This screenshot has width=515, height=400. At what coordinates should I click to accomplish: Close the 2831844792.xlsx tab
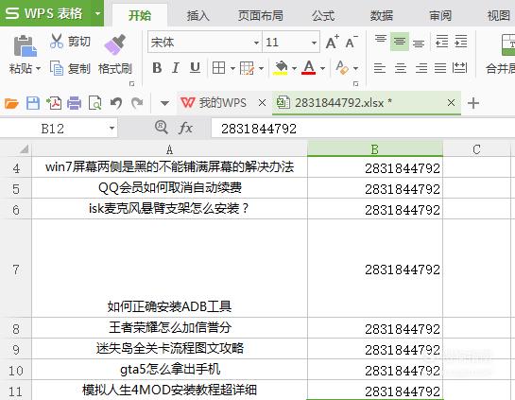pos(452,103)
